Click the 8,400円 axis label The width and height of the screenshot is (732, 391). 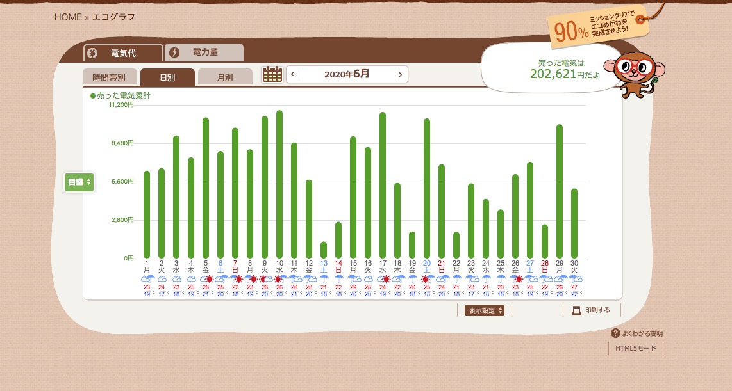[x=122, y=143]
